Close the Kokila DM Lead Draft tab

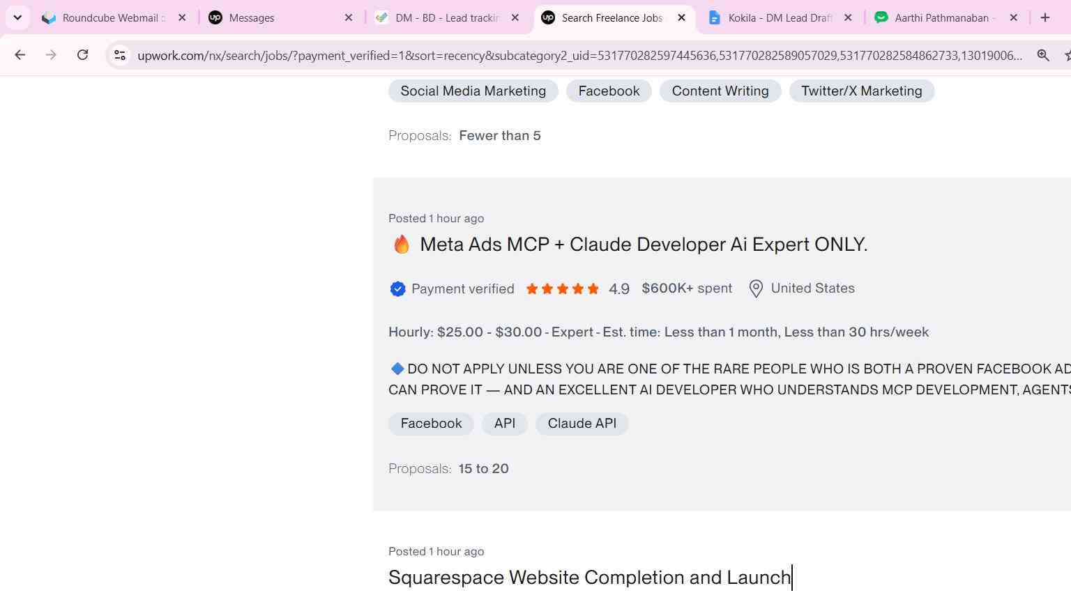coord(848,17)
